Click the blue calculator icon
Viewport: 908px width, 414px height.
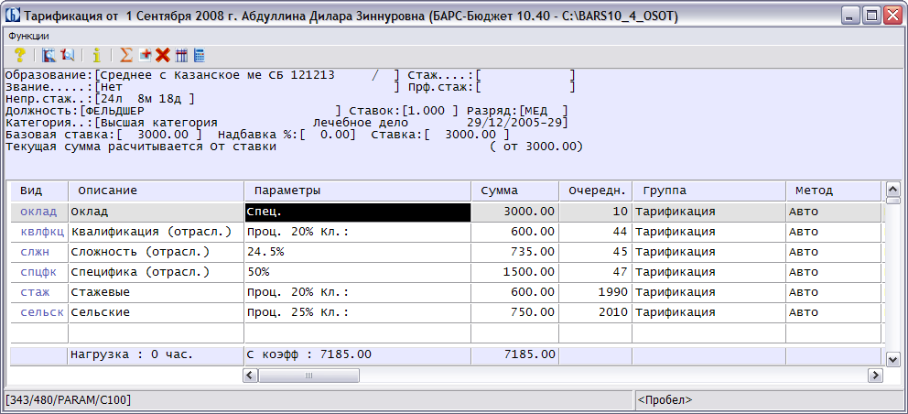point(200,55)
